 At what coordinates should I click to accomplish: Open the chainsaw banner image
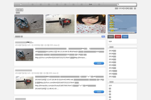[x=60, y=24]
